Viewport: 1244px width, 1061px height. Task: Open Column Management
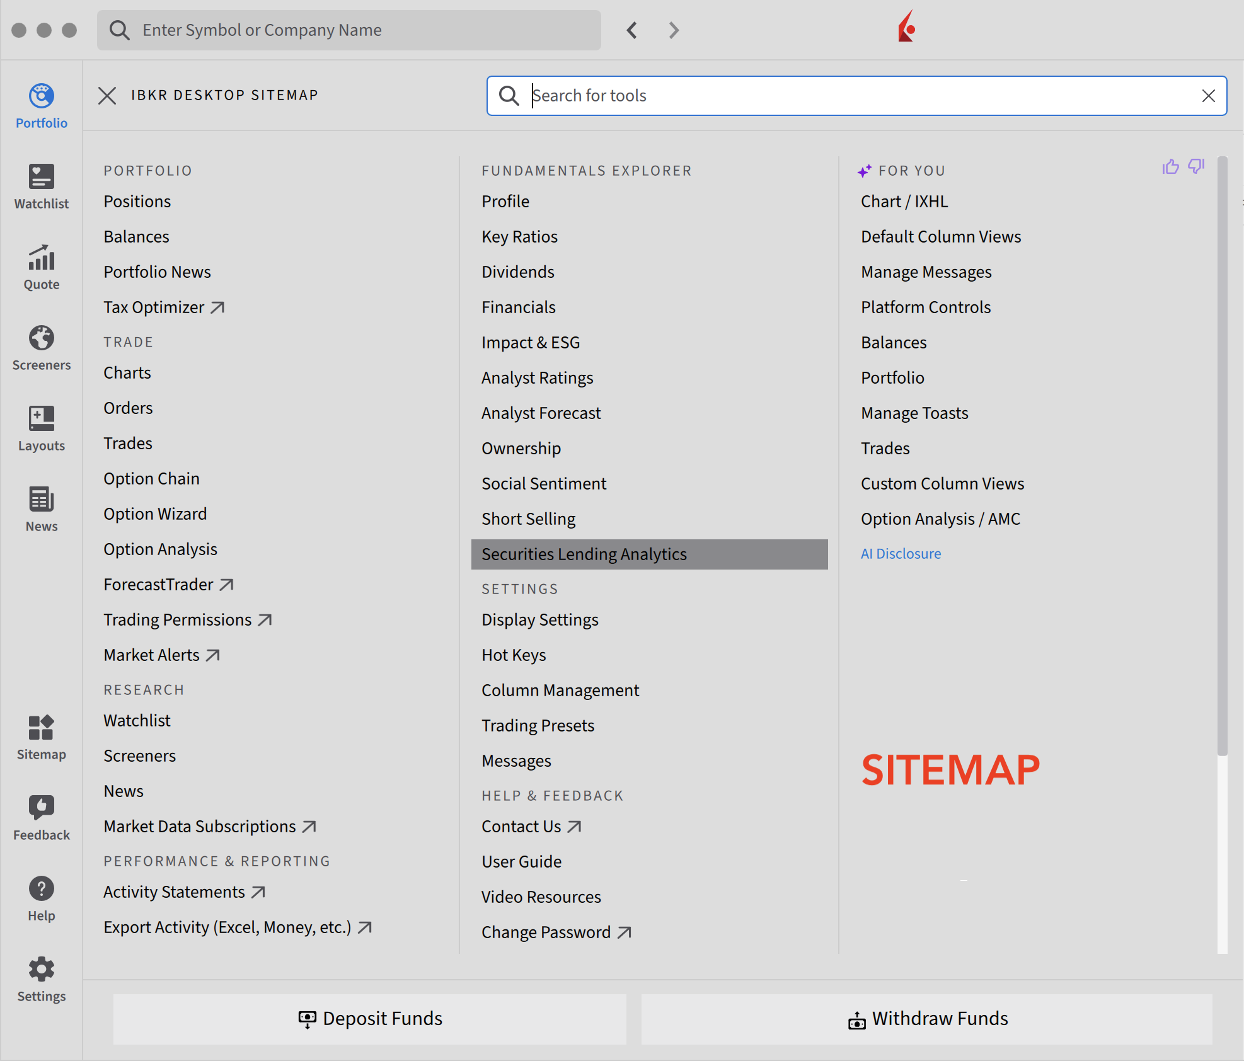(x=560, y=691)
